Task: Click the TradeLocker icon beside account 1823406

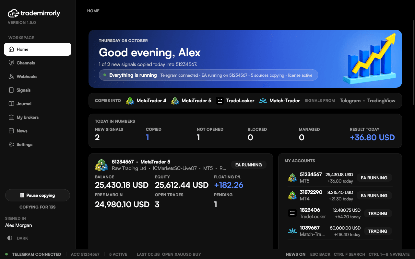Action: (292, 213)
